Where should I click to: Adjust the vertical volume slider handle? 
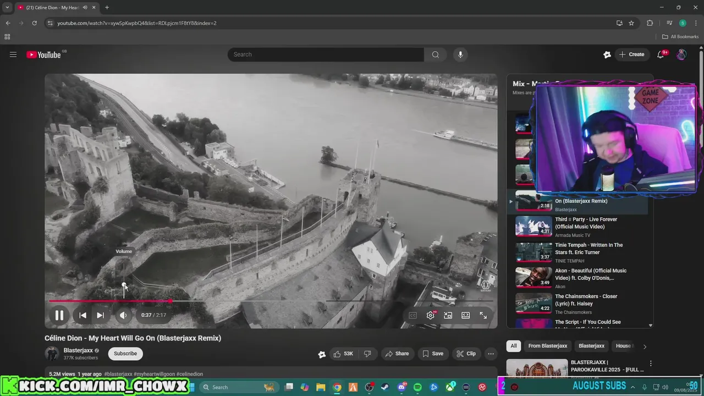click(124, 285)
